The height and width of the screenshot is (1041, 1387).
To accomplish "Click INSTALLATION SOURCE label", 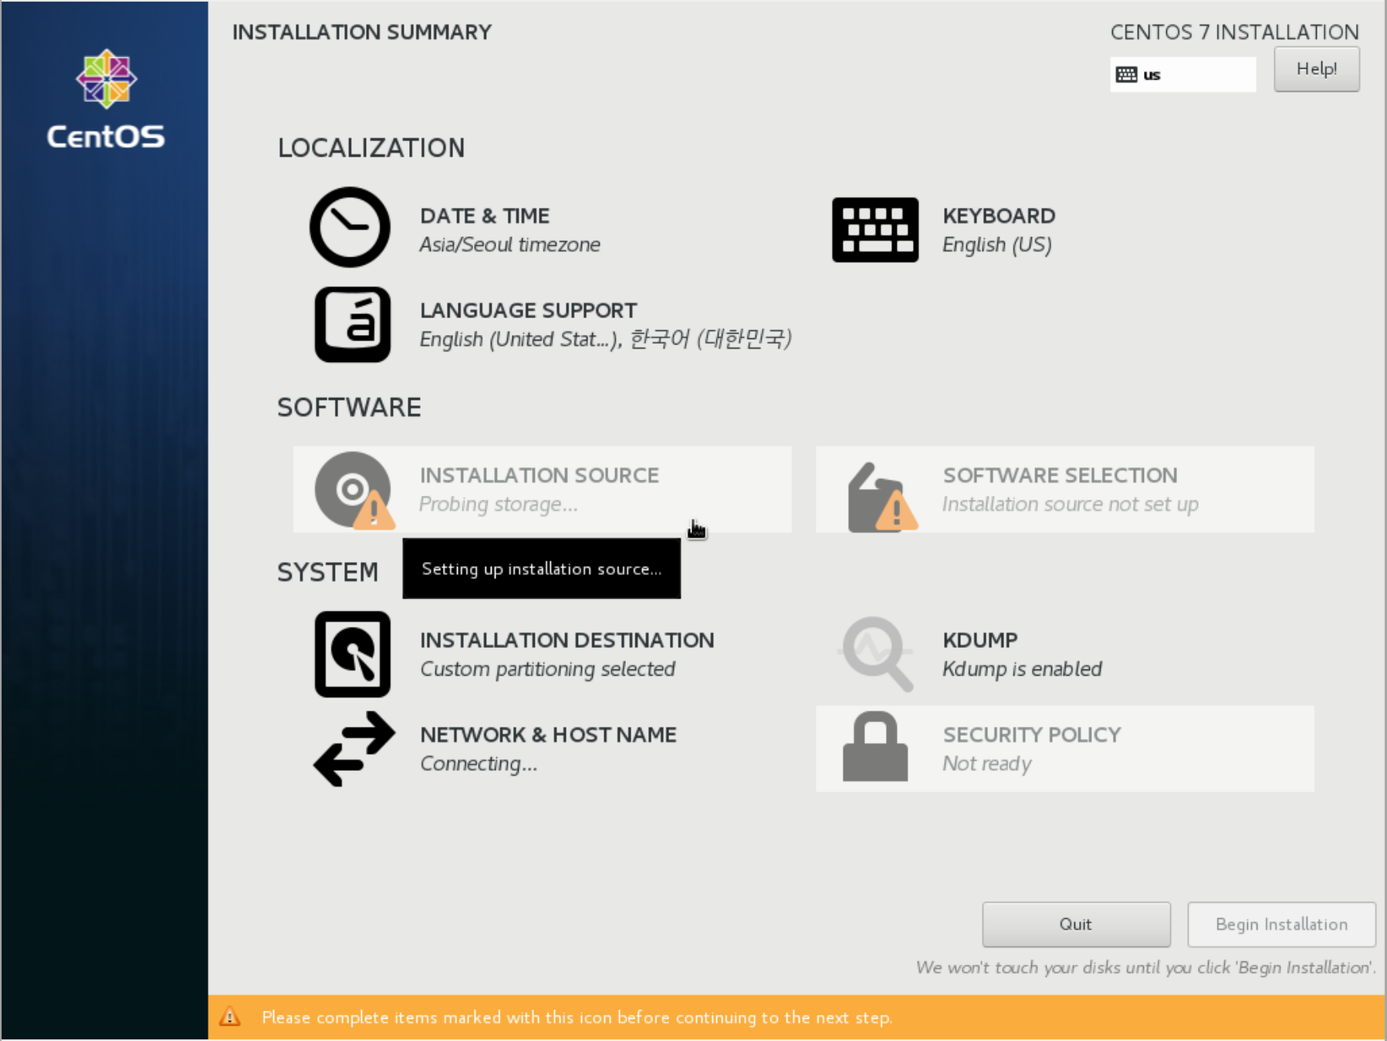I will click(539, 475).
